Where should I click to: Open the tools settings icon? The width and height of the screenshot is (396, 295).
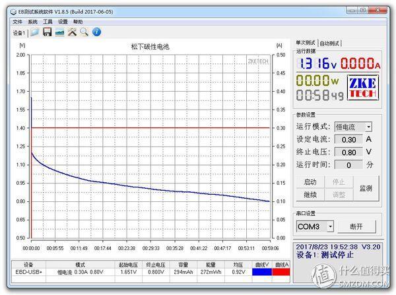point(72,32)
